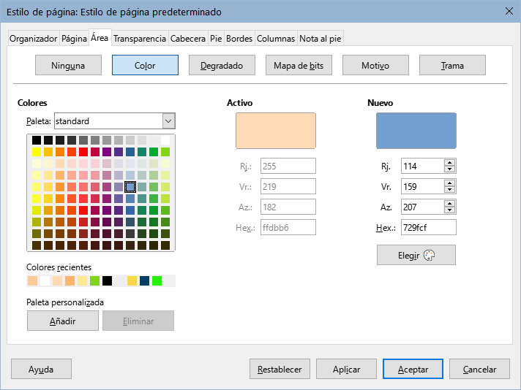Switch to the Pie tab
The height and width of the screenshot is (390, 521).
[x=216, y=39]
